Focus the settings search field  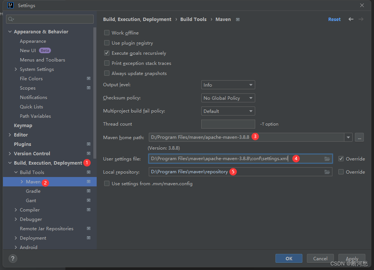tap(50, 19)
